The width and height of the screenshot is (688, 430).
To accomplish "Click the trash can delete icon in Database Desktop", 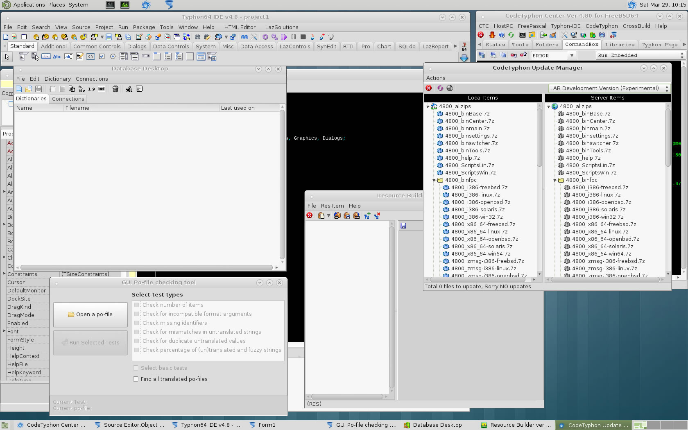I will (x=115, y=89).
